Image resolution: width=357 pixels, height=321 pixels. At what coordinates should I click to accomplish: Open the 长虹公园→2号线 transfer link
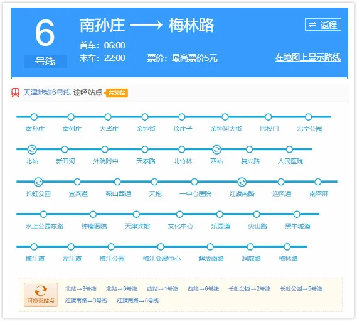tap(250, 288)
